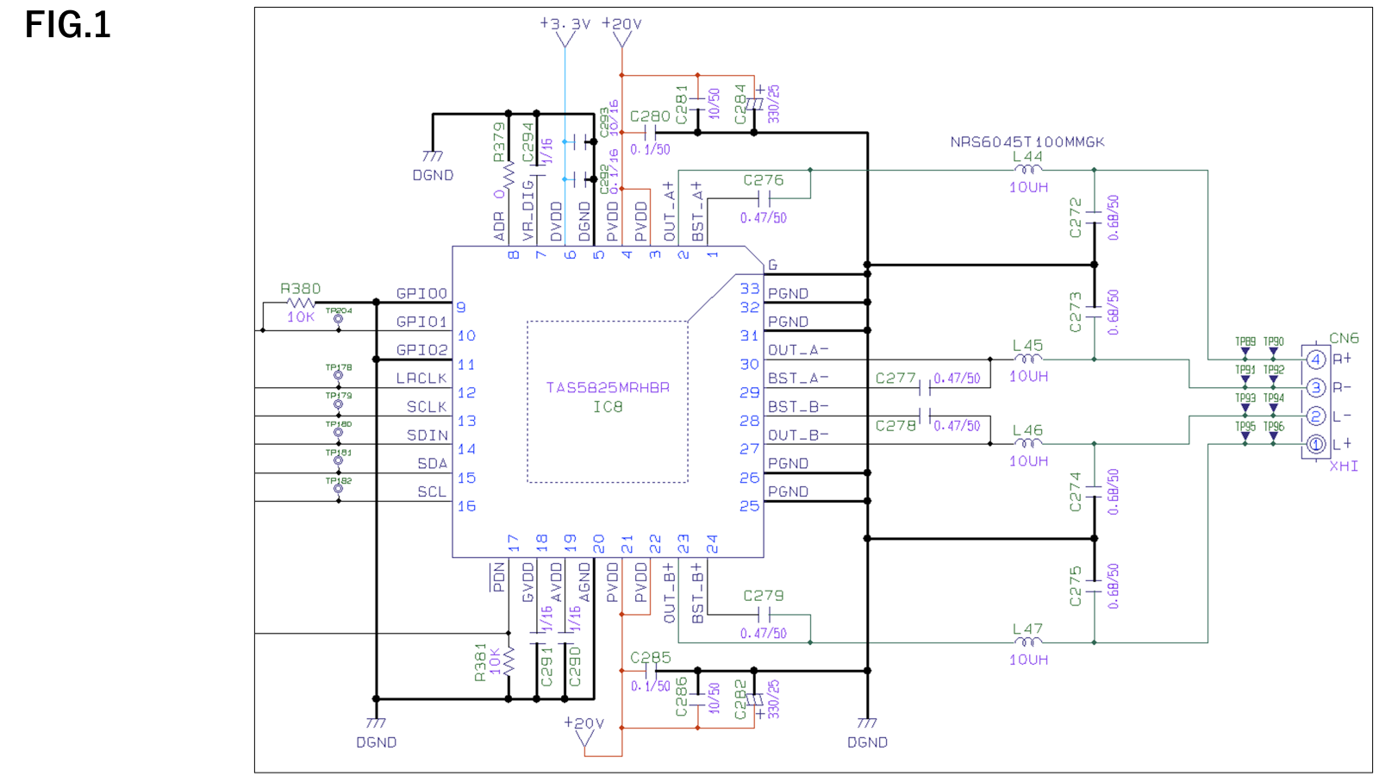Click CN6 connector pin 2 circle
1379x776 pixels.
1315,416
